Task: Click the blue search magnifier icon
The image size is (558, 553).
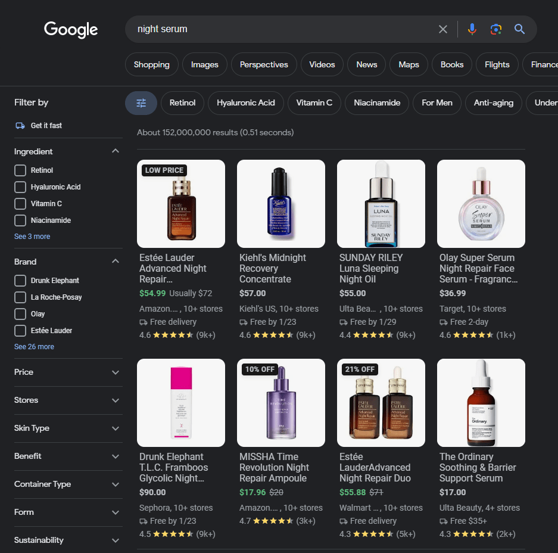Action: coord(519,29)
